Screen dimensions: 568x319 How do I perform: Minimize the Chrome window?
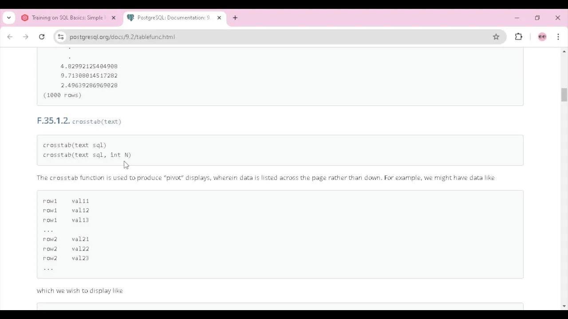(x=517, y=18)
